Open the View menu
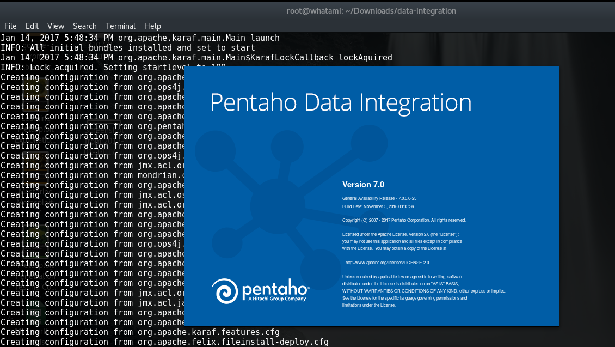615x347 pixels. pyautogui.click(x=55, y=26)
